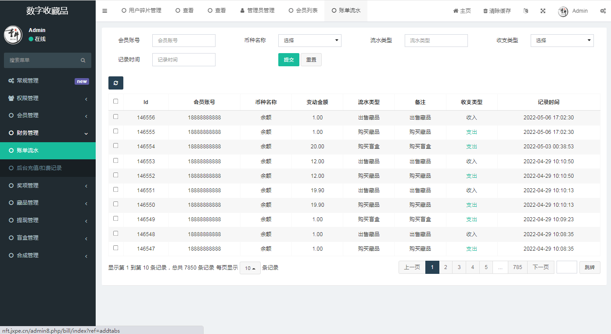611x334 pixels.
Task: Select the checkbox for record 146550
Action: 116,204
